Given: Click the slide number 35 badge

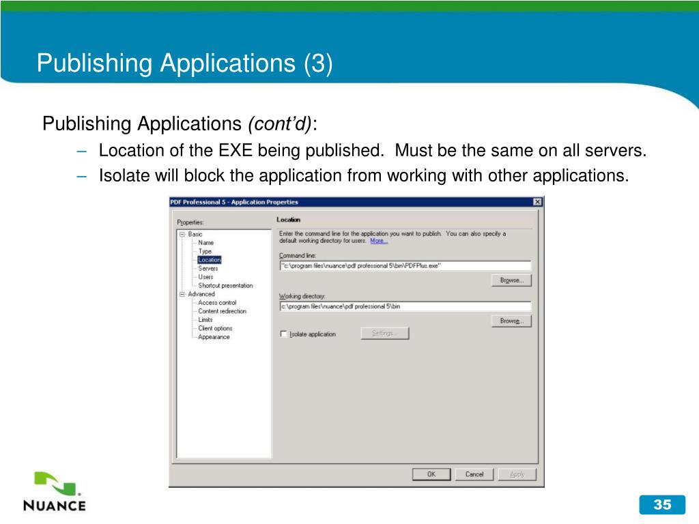Looking at the screenshot, I should point(662,504).
